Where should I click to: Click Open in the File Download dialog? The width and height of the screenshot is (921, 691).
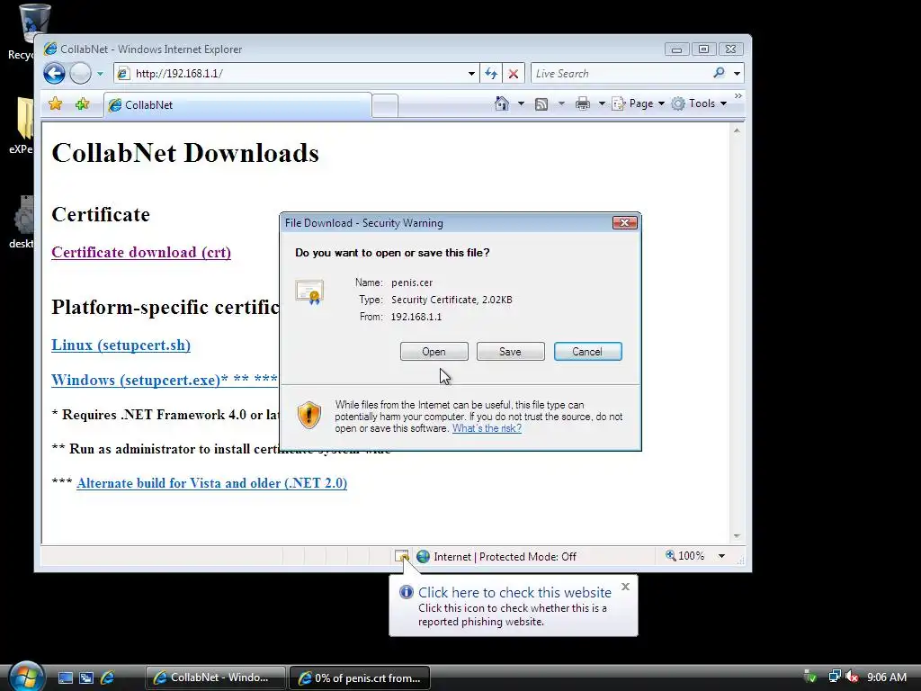(434, 352)
